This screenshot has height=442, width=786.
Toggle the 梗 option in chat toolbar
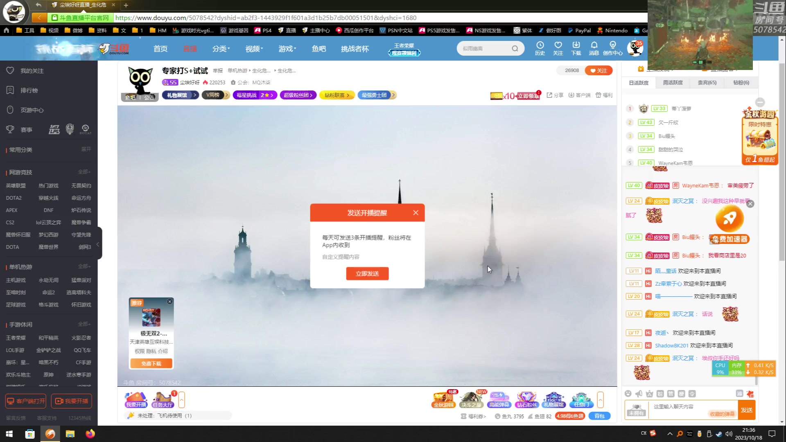pyautogui.click(x=681, y=394)
